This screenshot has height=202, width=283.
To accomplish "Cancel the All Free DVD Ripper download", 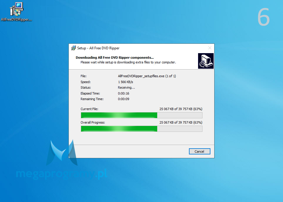I will pos(200,151).
